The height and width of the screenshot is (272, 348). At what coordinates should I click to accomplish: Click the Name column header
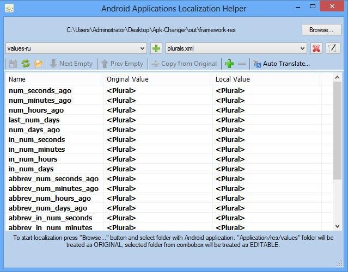point(54,79)
